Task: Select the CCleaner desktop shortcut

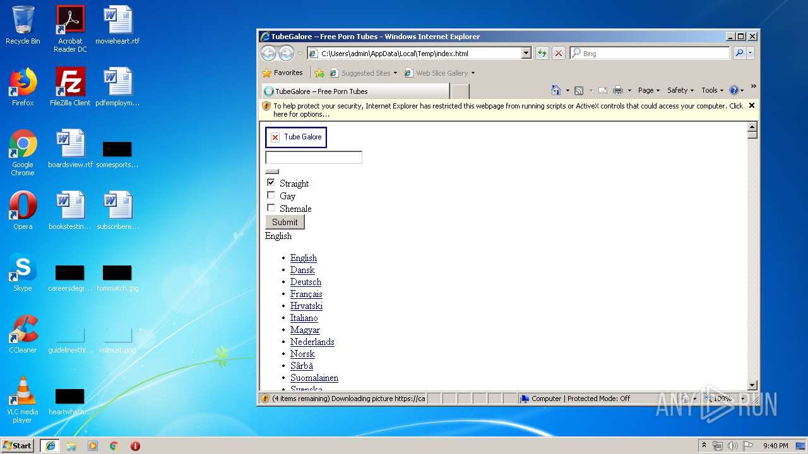Action: (23, 334)
